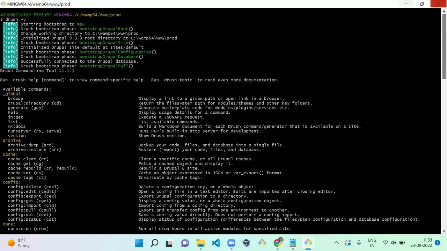The image size is (447, 251).
Task: Click the terminal vertical scrollbar thumb
Action: [x=444, y=46]
